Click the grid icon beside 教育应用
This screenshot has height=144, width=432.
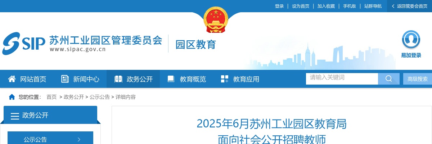click(x=225, y=79)
